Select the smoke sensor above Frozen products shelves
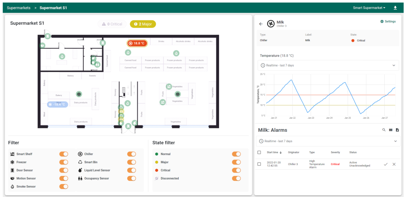Viewport: 406px width, 197px height. pos(176,53)
